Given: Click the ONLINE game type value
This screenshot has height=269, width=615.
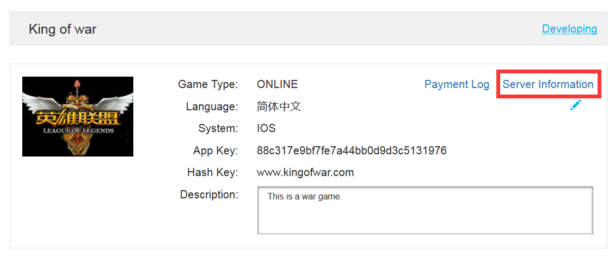Looking at the screenshot, I should [x=277, y=84].
